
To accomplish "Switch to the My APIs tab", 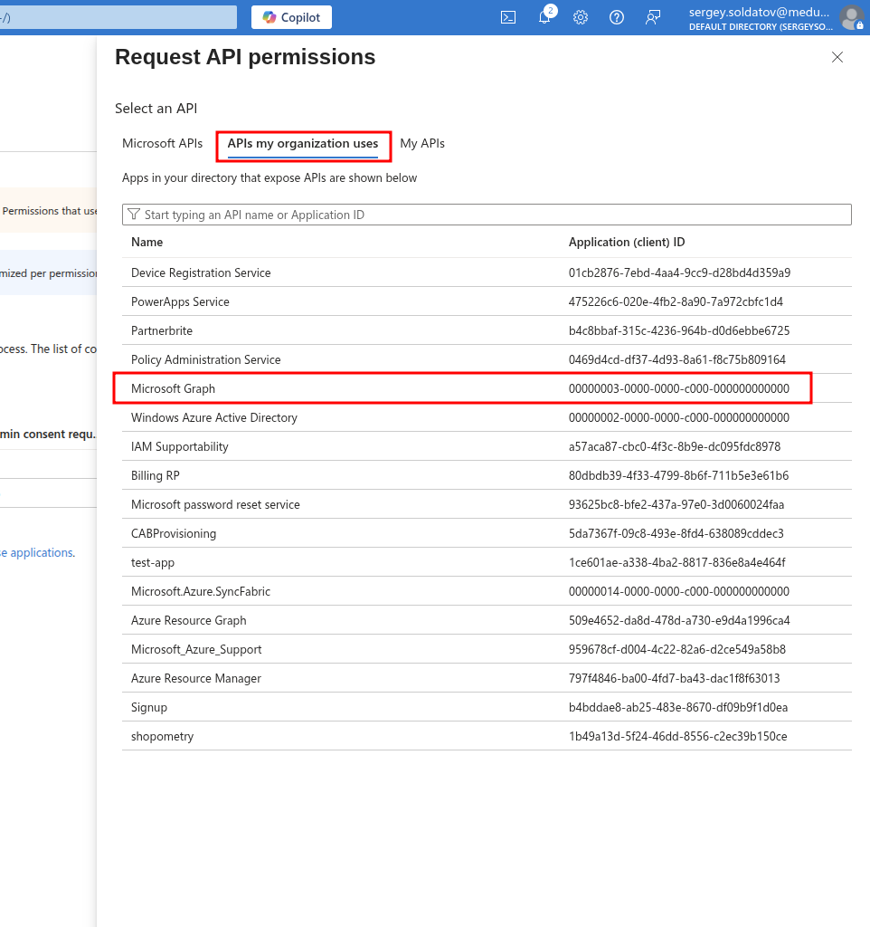I will click(422, 144).
